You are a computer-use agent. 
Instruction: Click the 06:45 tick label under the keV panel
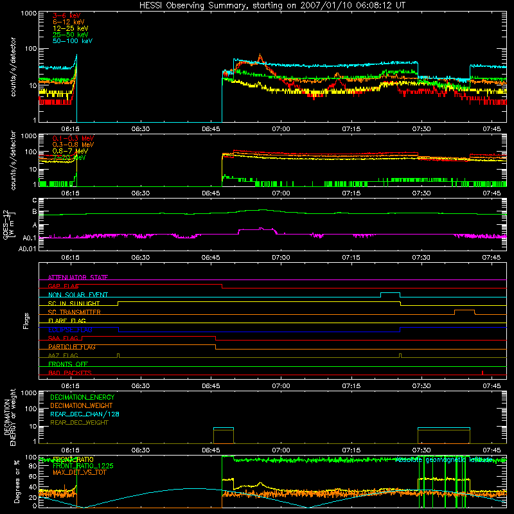[x=211, y=129]
